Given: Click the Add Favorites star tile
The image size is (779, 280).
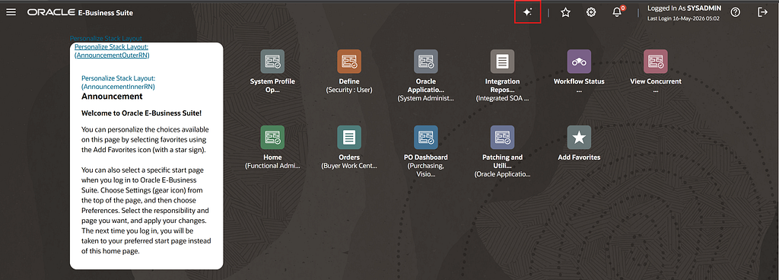Looking at the screenshot, I should click(579, 138).
